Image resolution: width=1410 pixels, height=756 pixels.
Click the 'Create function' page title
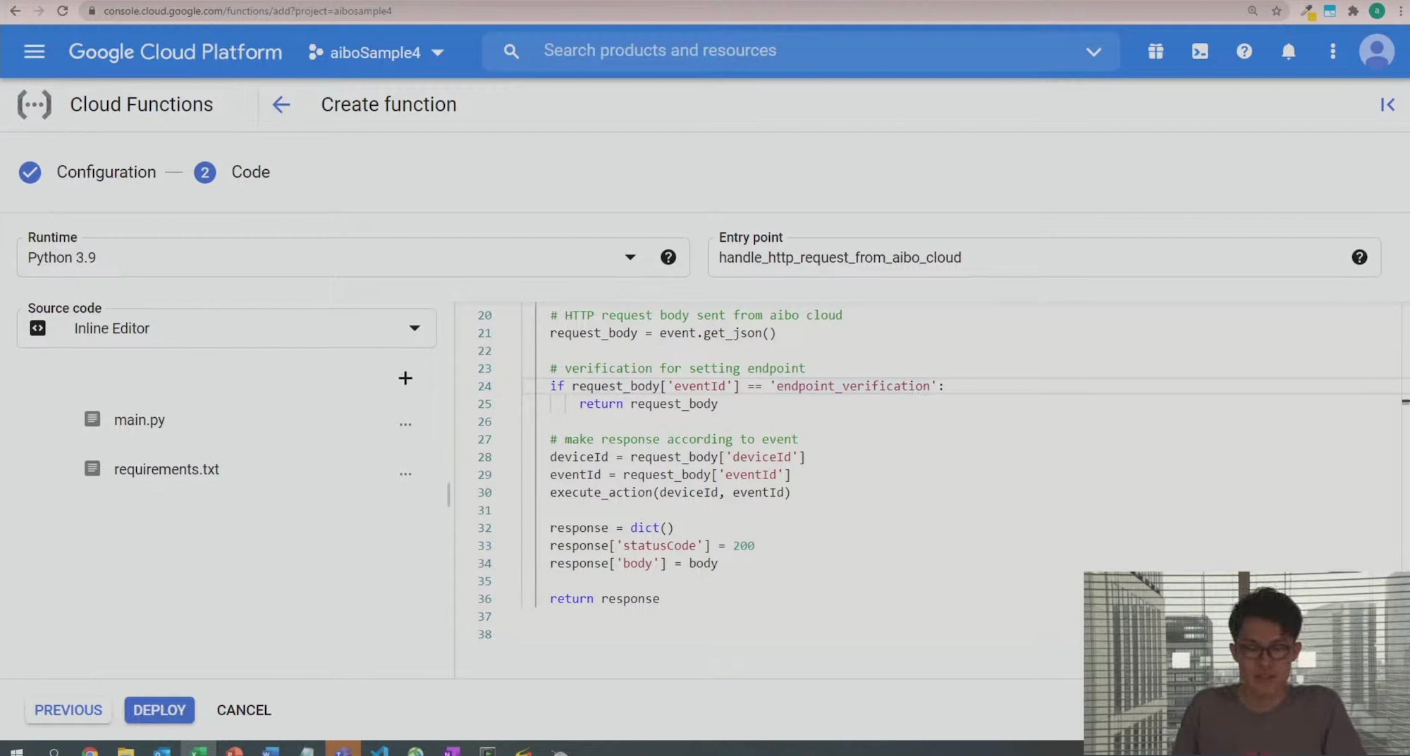(x=388, y=104)
